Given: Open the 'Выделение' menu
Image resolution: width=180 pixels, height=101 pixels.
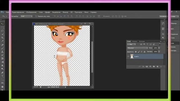Looking at the screenshot, I should tap(56, 12).
